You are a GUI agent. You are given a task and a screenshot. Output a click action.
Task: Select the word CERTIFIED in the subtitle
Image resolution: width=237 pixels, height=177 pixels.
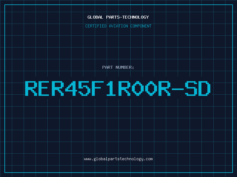pyautogui.click(x=96, y=26)
